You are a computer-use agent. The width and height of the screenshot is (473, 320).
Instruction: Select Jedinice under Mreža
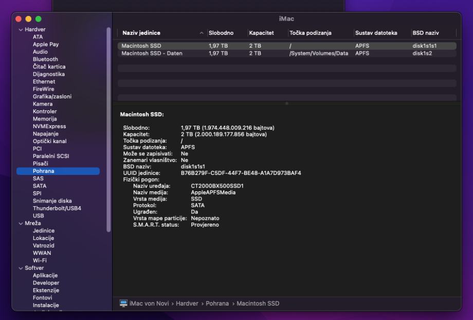(43, 231)
